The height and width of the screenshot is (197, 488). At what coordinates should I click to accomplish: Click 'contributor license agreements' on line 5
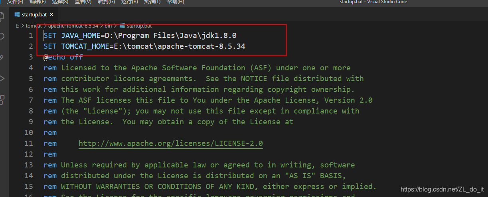pos(127,79)
